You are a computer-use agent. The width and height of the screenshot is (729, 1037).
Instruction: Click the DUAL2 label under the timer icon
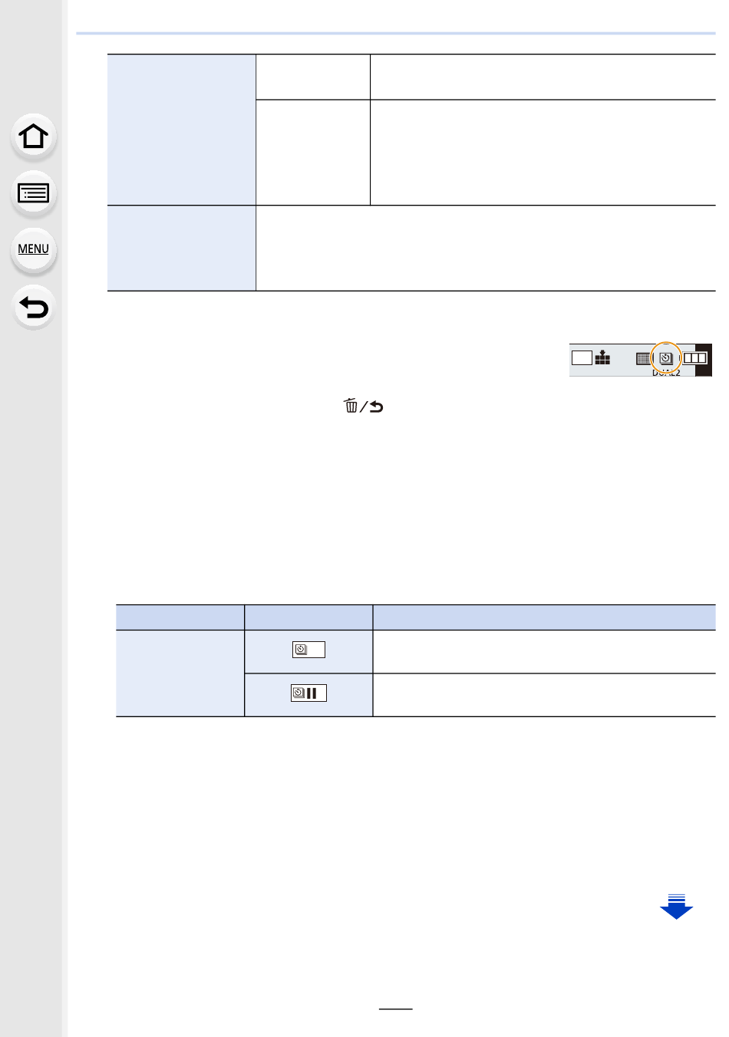point(666,373)
